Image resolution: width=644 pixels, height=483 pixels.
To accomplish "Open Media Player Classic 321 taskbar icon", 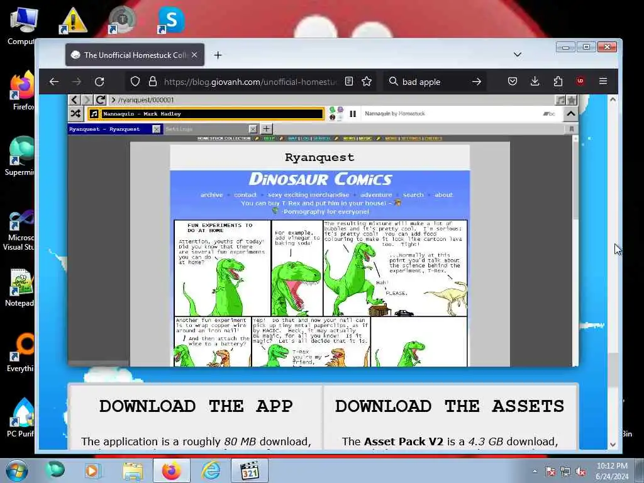I will (250, 470).
